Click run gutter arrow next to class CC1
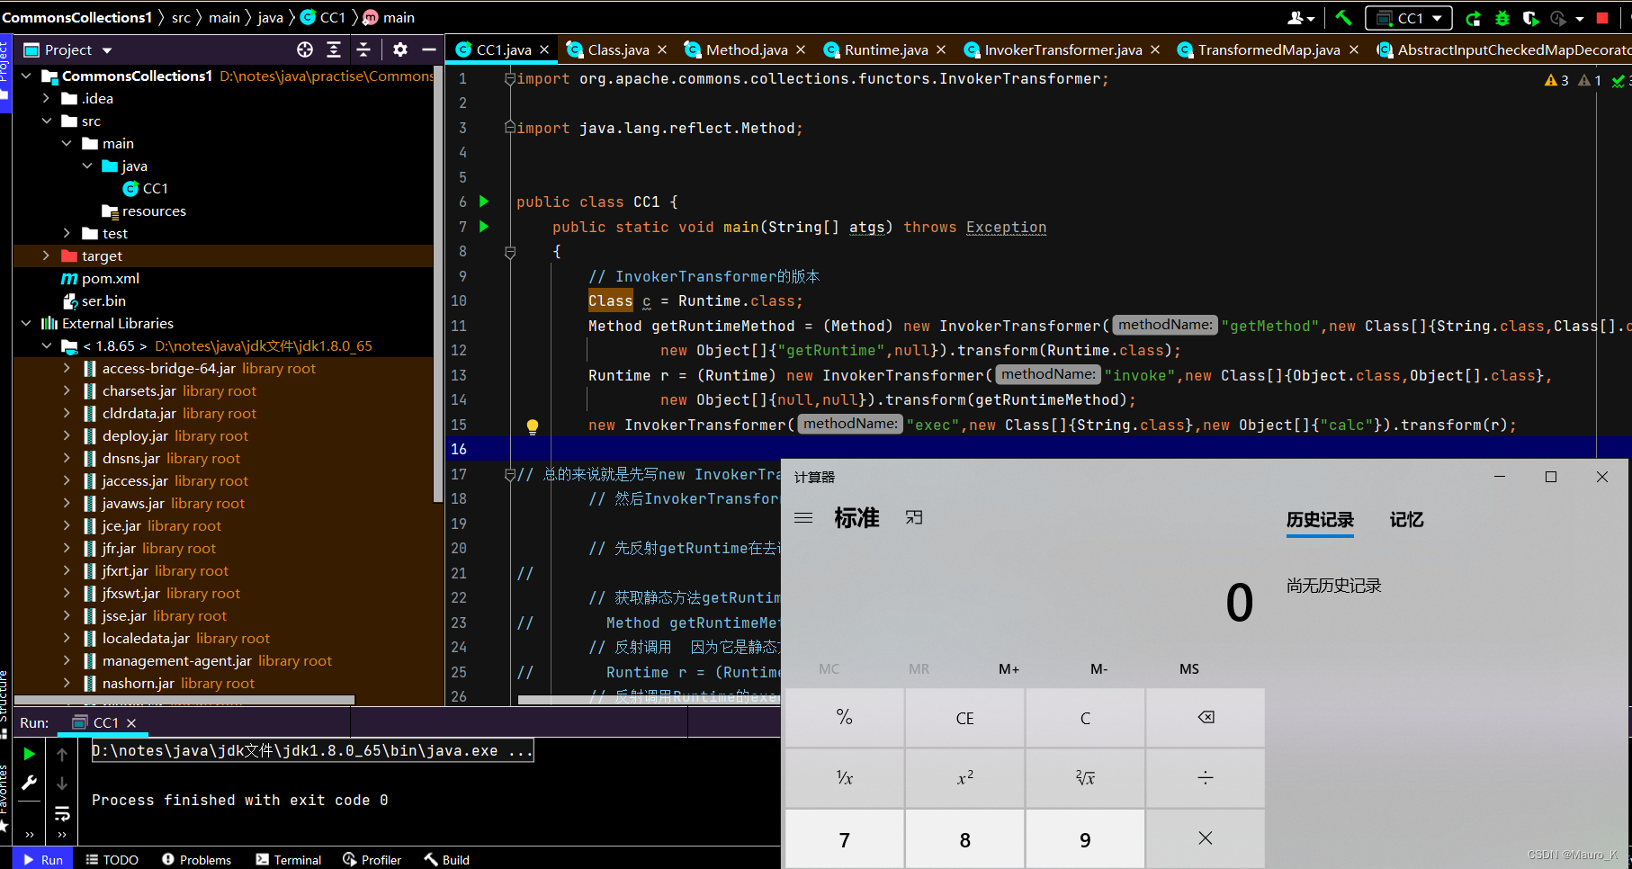The height and width of the screenshot is (869, 1632). click(484, 202)
